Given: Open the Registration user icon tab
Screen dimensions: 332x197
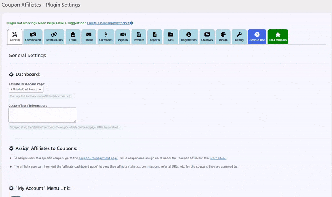Looking at the screenshot, I should 189,37.
